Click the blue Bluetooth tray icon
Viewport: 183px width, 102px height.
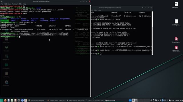point(163,100)
